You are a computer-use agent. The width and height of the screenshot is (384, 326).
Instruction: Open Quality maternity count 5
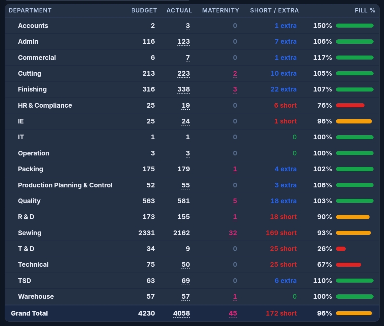[235, 201]
